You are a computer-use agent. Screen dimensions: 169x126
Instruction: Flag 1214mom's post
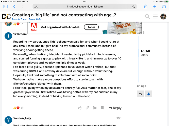95,108
